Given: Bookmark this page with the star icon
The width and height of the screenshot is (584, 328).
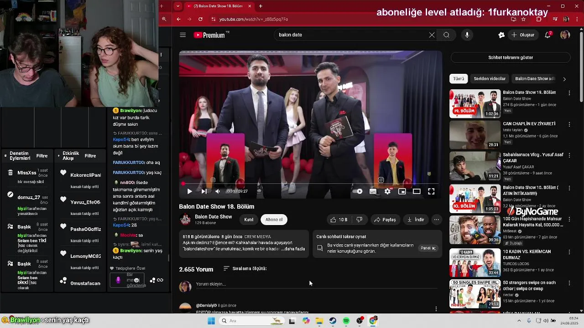Looking at the screenshot, I should pyautogui.click(x=524, y=19).
